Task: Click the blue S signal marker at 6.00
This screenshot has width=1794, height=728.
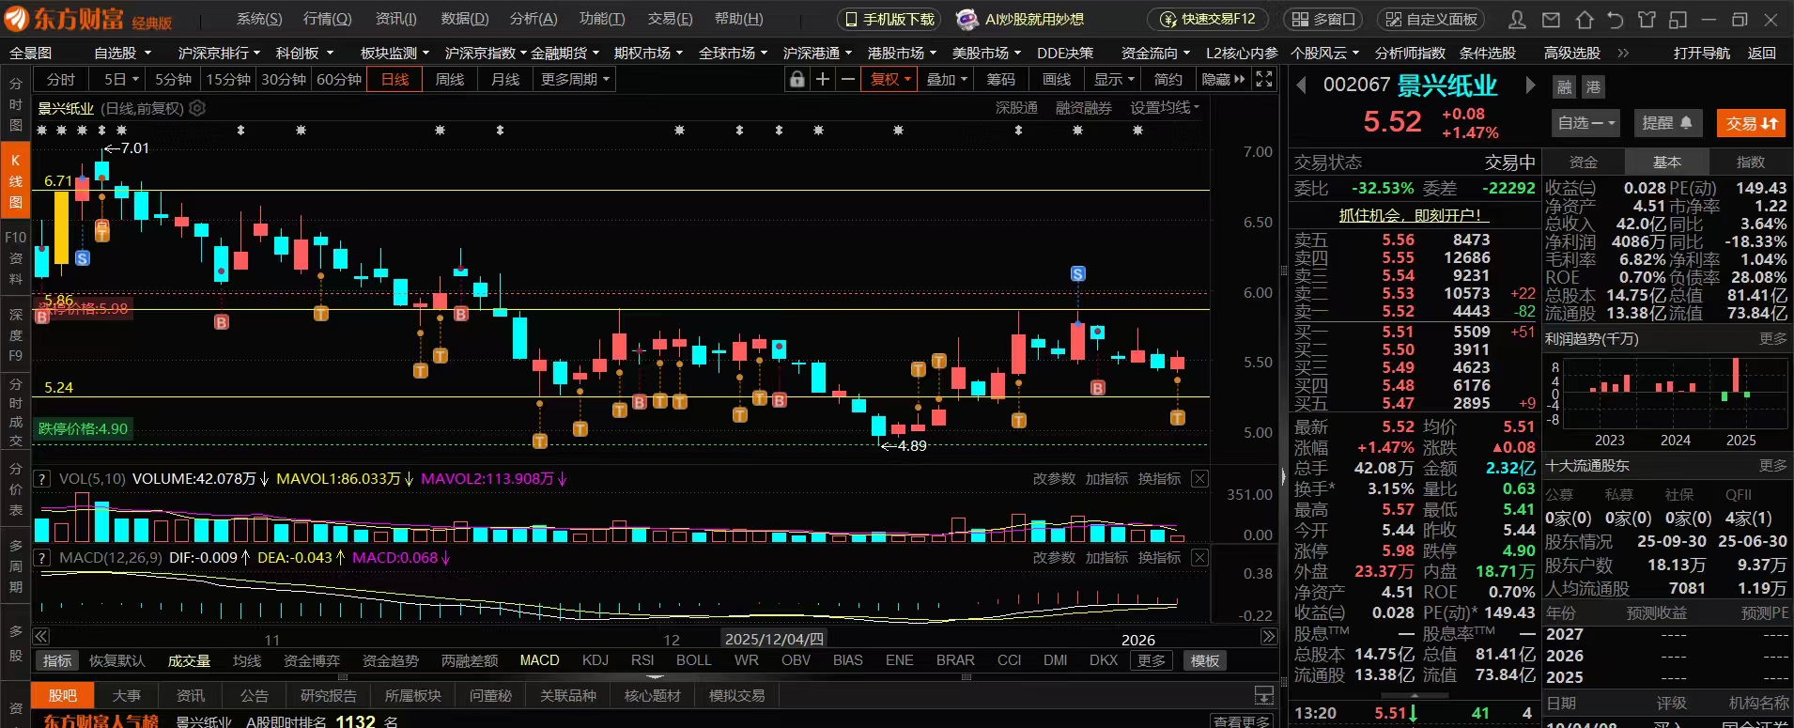Action: [x=1078, y=273]
